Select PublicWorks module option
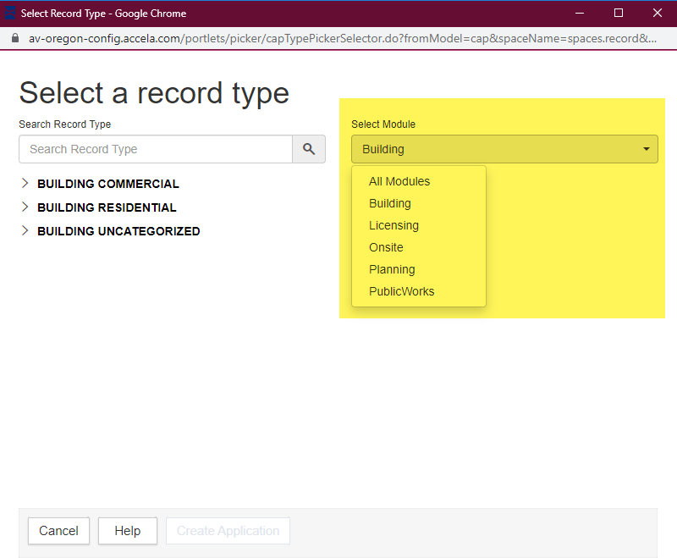The image size is (677, 558). [402, 291]
